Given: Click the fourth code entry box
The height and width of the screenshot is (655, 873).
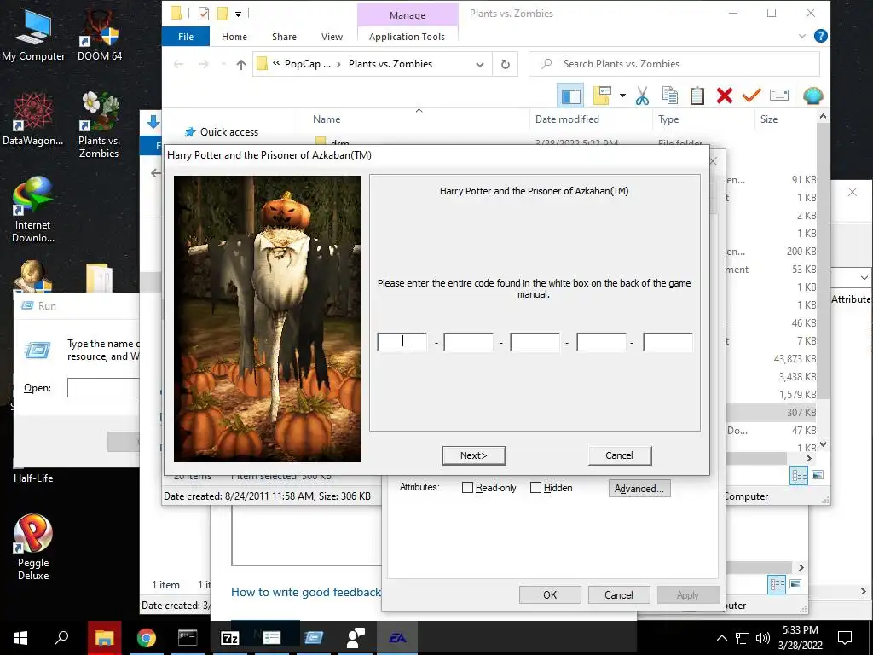Looking at the screenshot, I should (601, 342).
